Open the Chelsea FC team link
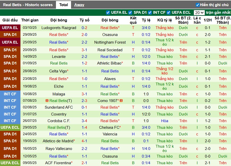 tap(109, 127)
